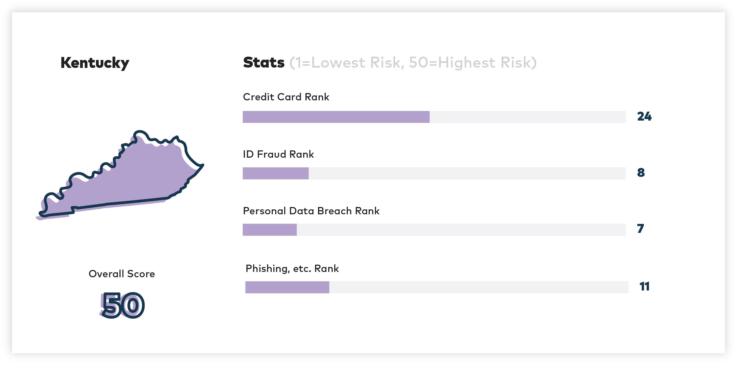Click the Personal Data Breach Rank label
The image size is (738, 366).
(x=311, y=211)
